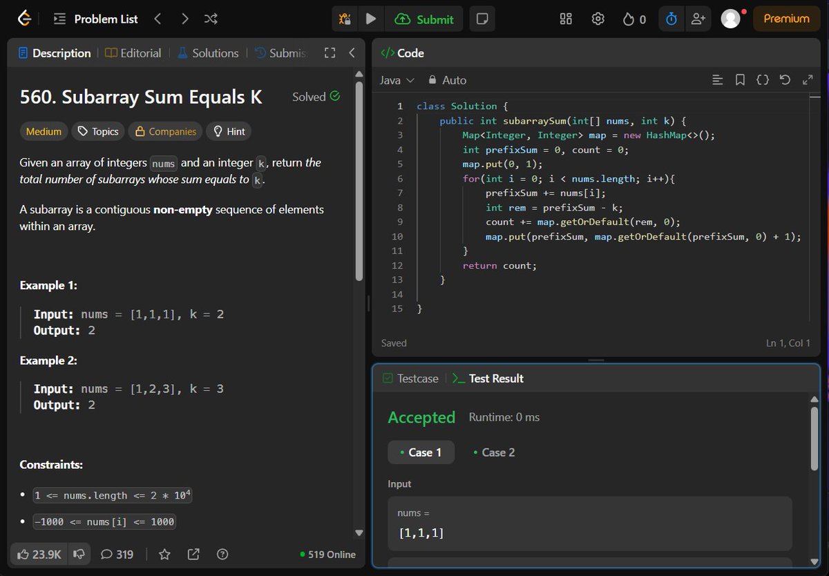829x576 pixels.
Task: Click the Code panel header
Action: [403, 53]
